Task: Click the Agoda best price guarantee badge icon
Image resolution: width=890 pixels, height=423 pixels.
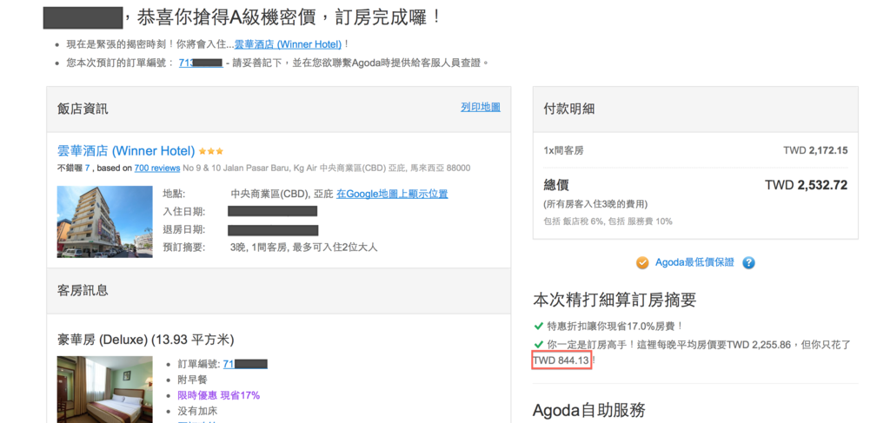Action: [642, 263]
